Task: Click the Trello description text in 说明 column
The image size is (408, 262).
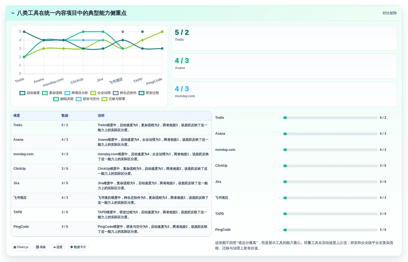Action: 153,128
